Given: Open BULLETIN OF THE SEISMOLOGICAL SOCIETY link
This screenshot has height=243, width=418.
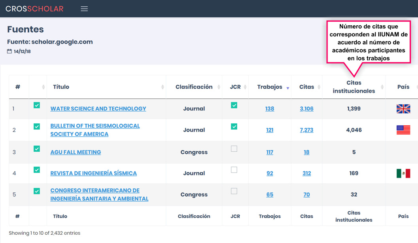Looking at the screenshot, I should pos(95,130).
